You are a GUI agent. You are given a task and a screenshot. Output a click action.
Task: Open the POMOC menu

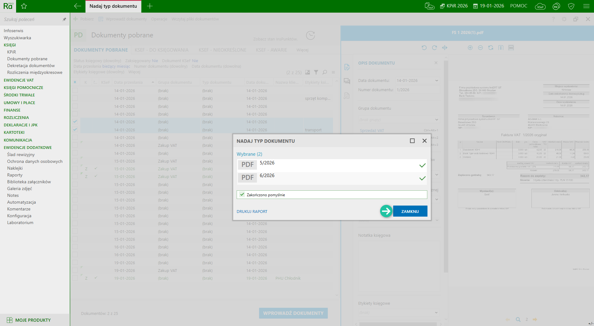coord(518,6)
